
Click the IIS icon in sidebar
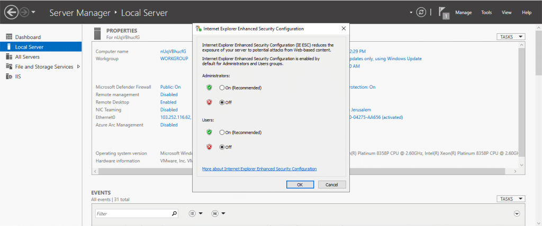9,77
